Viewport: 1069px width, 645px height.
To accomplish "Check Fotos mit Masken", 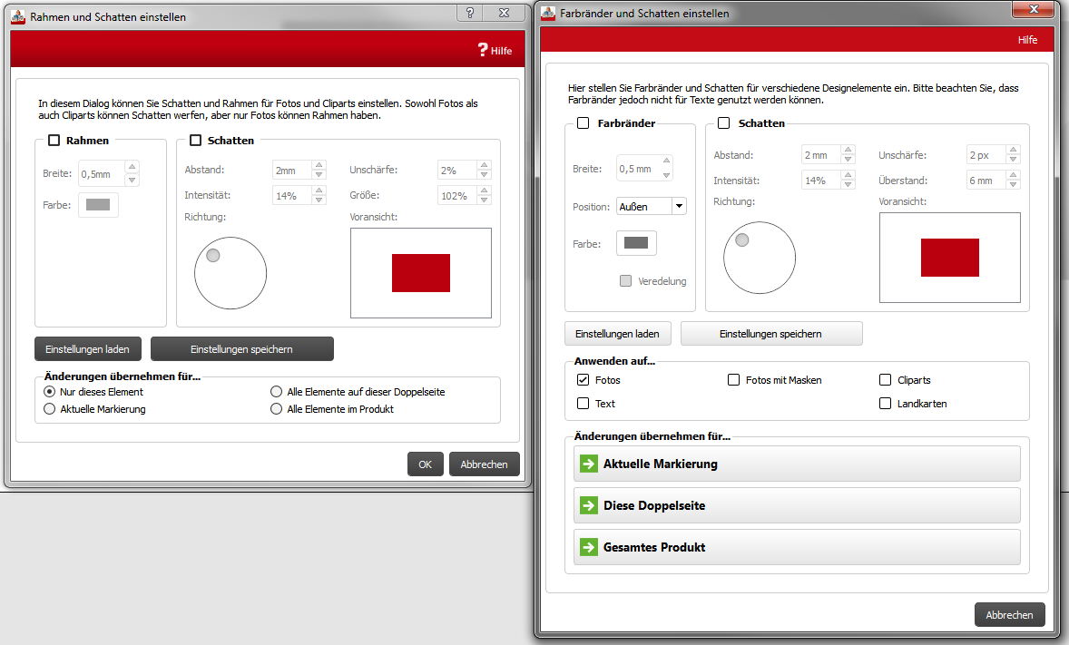I will [733, 380].
